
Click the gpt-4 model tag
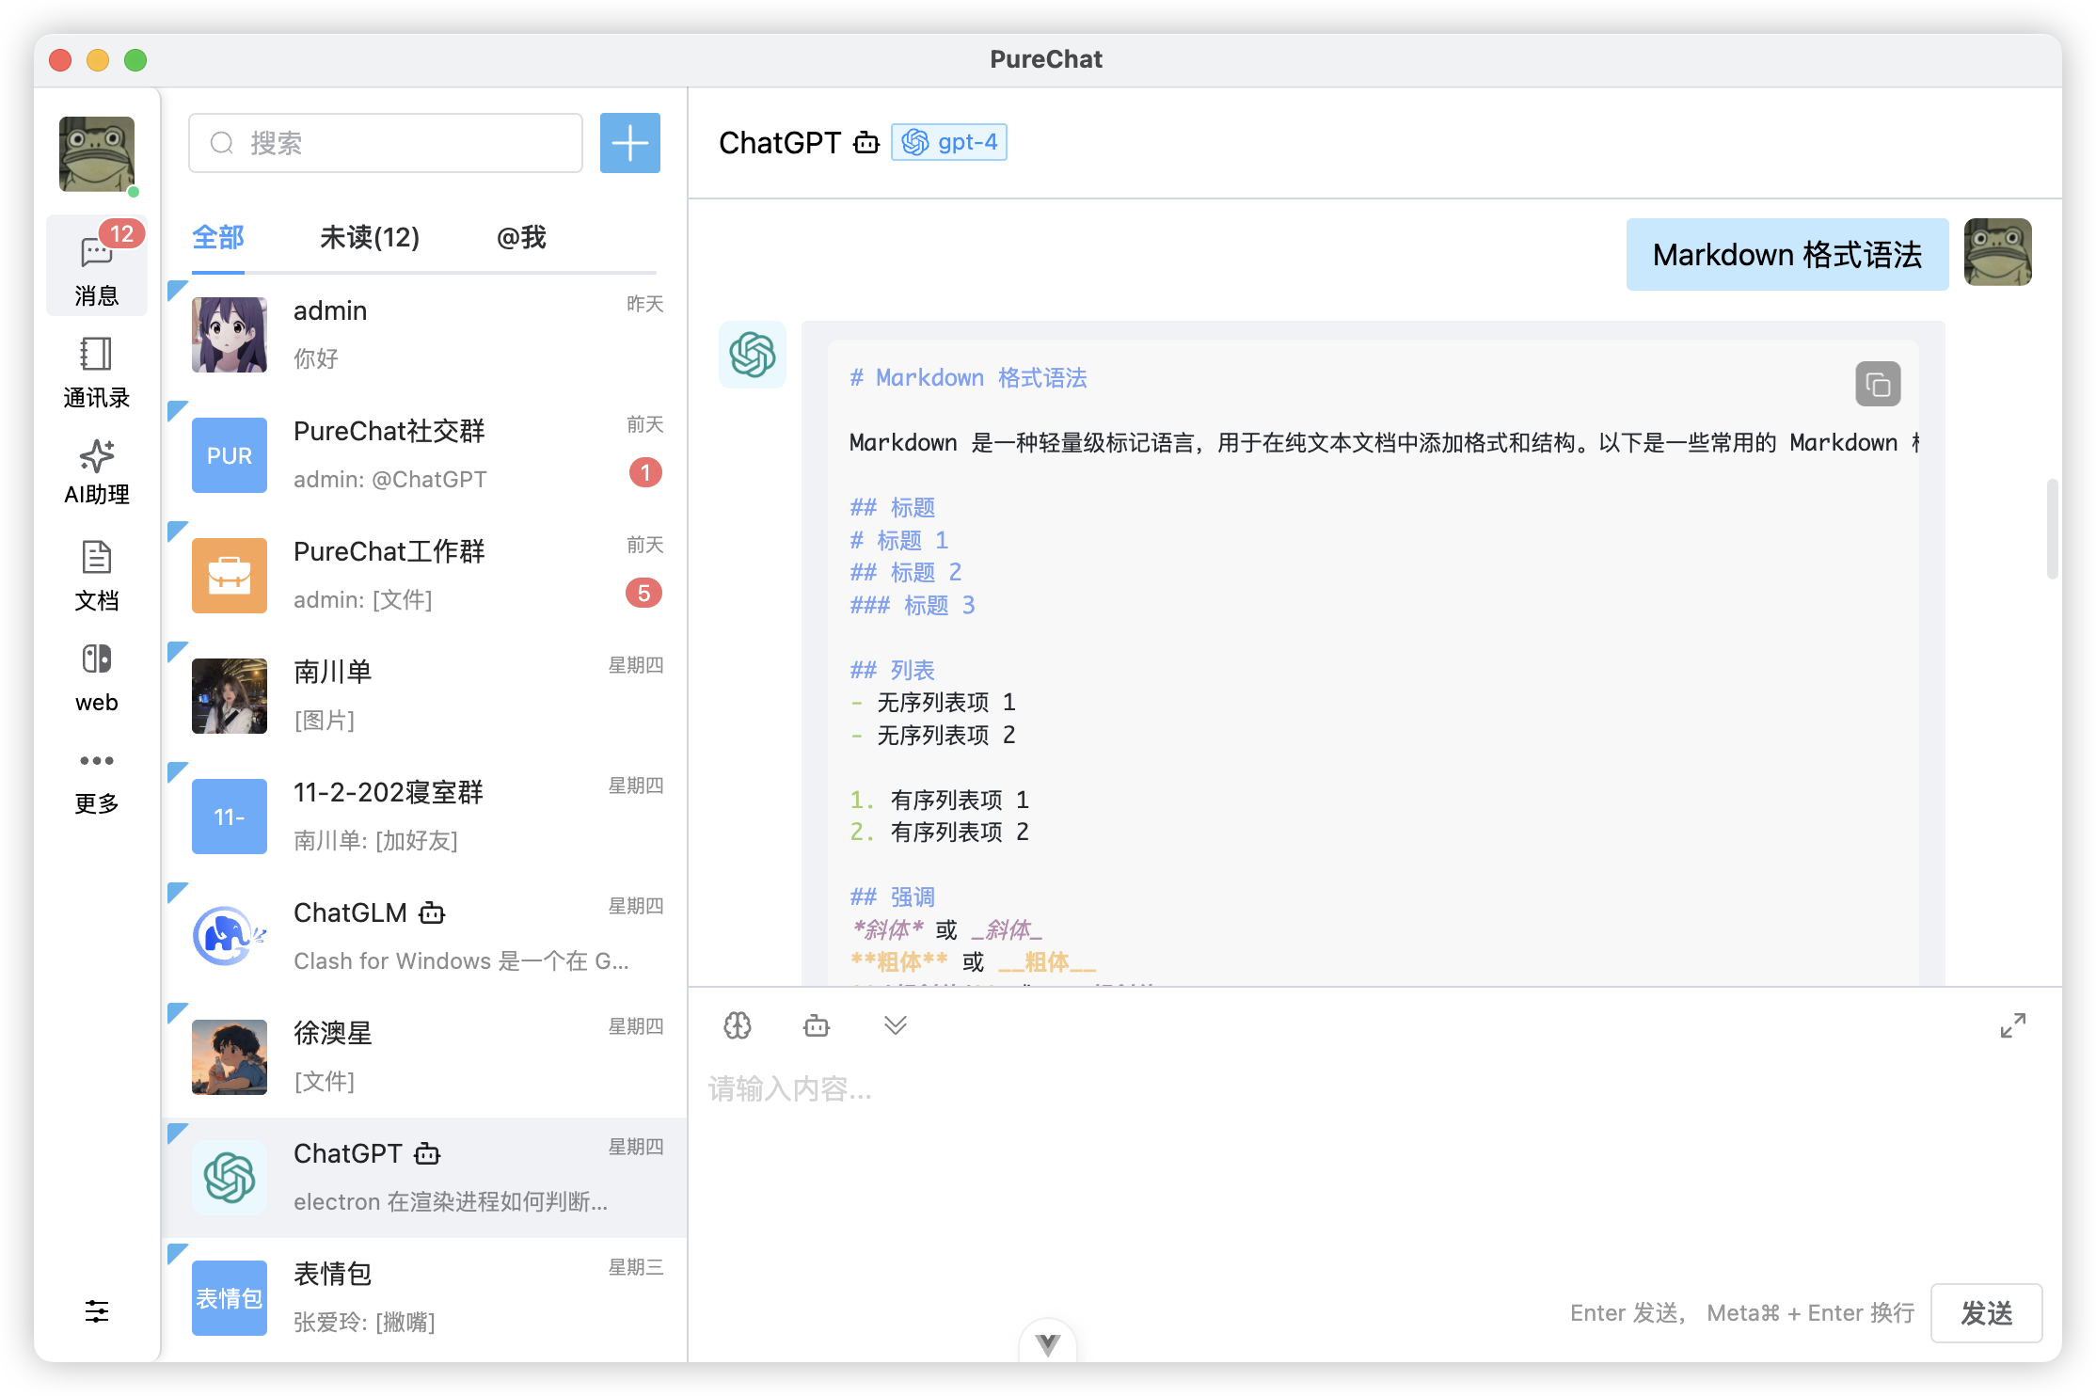pyautogui.click(x=949, y=142)
